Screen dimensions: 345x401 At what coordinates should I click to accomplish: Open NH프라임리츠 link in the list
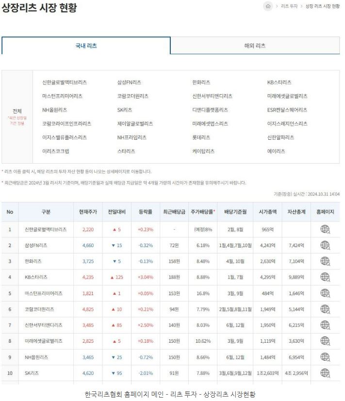point(131,137)
